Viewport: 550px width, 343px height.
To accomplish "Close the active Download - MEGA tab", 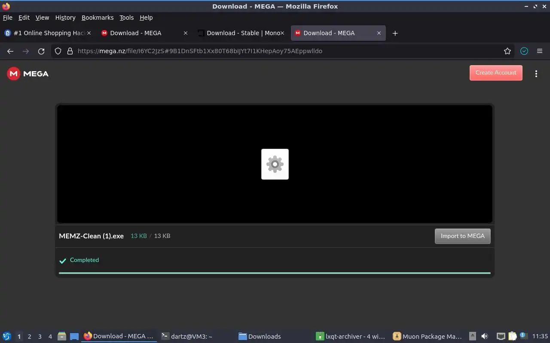I will 379,33.
